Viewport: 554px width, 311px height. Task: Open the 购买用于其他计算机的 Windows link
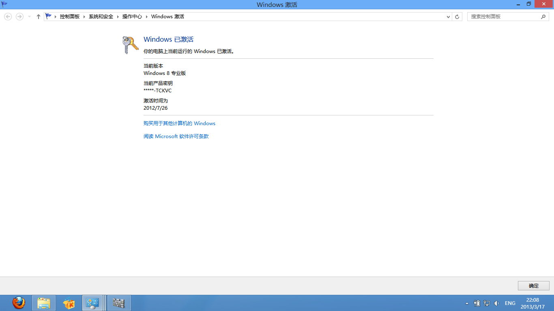point(179,124)
